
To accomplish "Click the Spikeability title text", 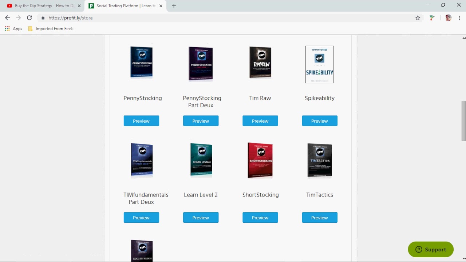I will 320,98.
